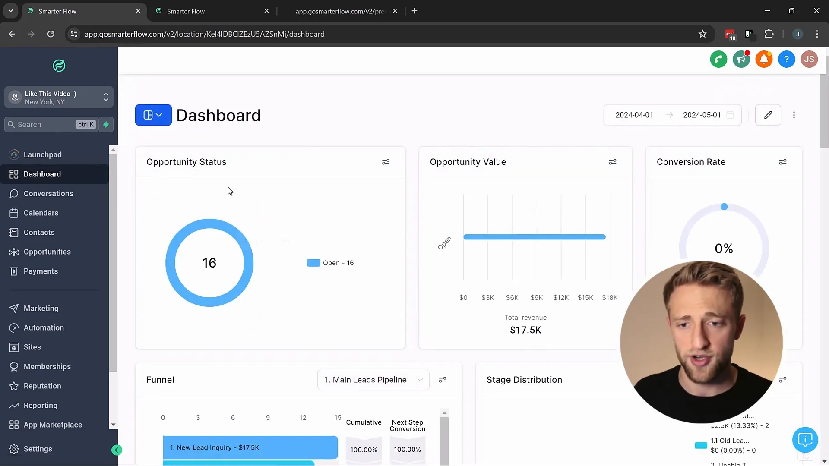Click the green lightning quick actions icon
This screenshot has width=829, height=466.
coord(106,124)
